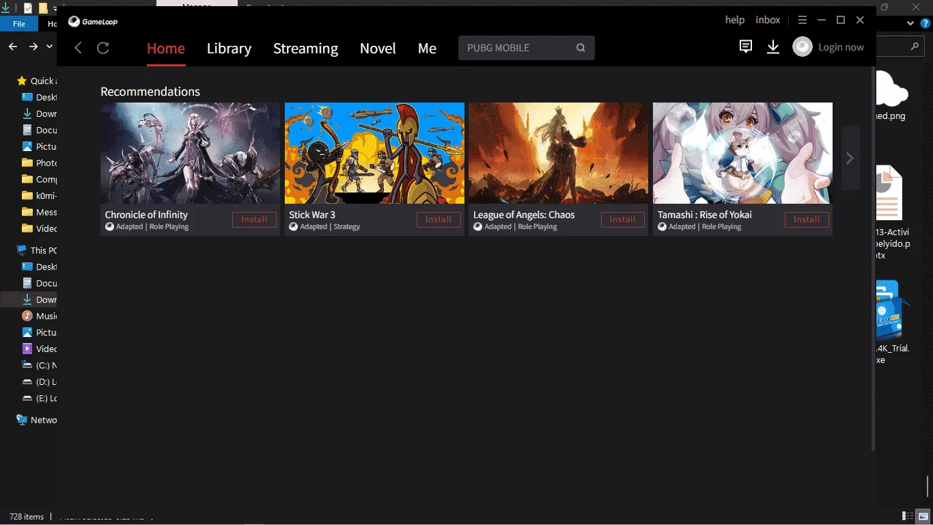Show next recommendations with arrow

coord(850,158)
